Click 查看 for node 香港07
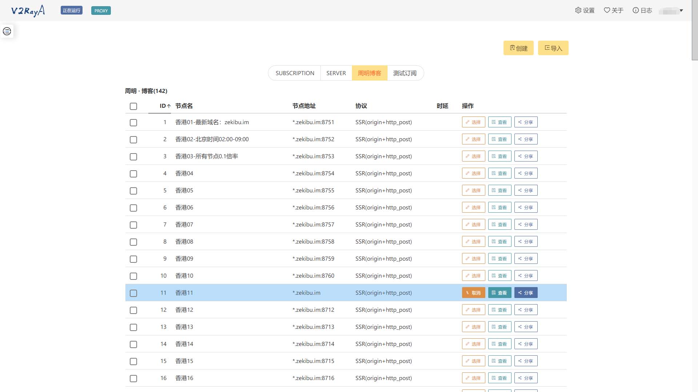The height and width of the screenshot is (392, 698). point(500,224)
